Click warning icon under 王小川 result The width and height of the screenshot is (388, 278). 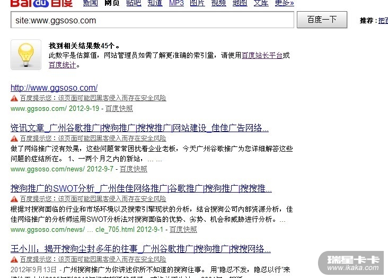14,259
